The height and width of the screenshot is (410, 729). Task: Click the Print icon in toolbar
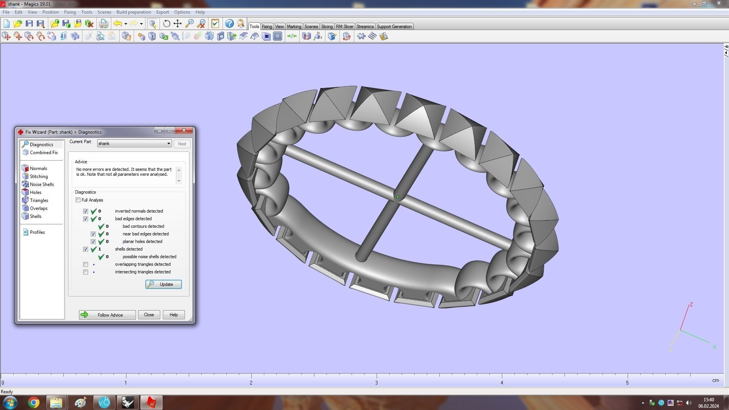(x=103, y=24)
